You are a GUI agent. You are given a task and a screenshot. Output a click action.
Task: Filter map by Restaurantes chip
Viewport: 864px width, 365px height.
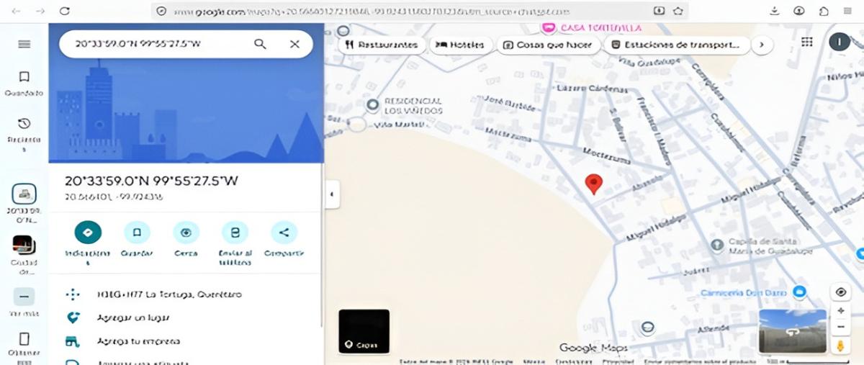point(381,45)
